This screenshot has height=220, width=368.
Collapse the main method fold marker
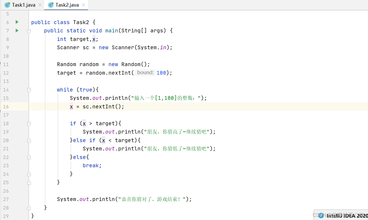pyautogui.click(x=29, y=31)
